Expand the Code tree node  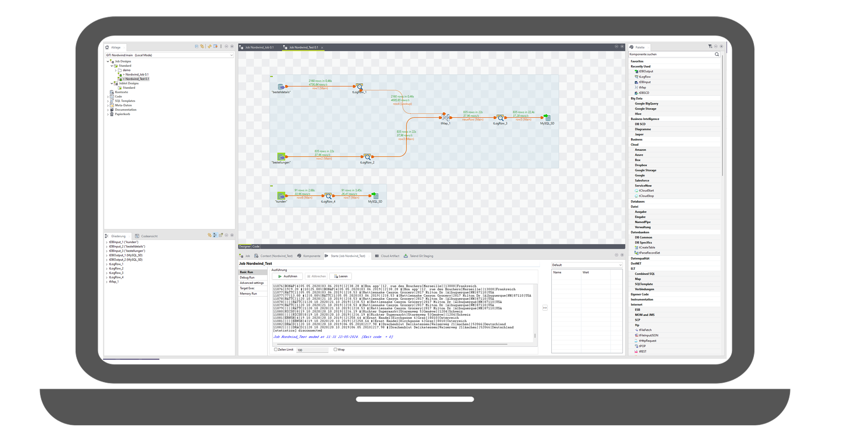(x=108, y=97)
